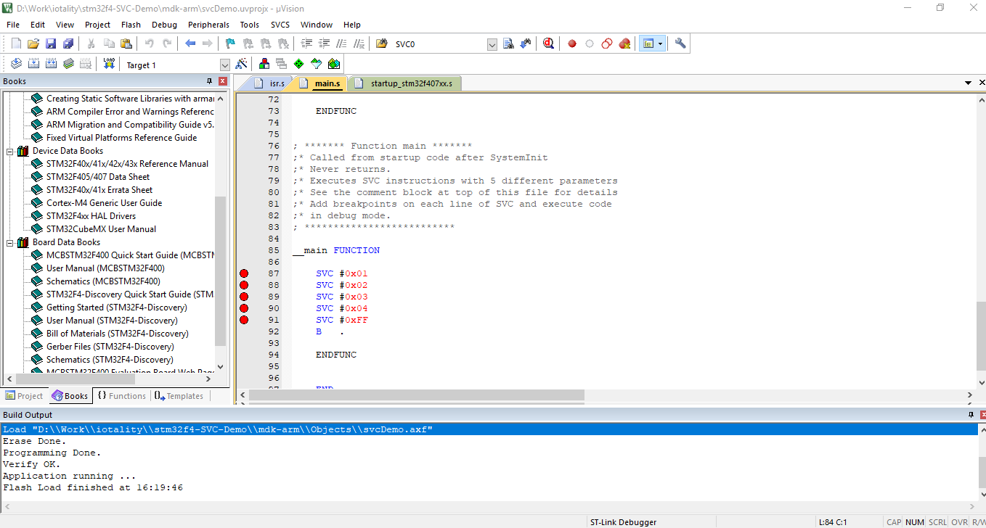
Task: Open the window layout dropdown arrow
Action: coord(661,44)
